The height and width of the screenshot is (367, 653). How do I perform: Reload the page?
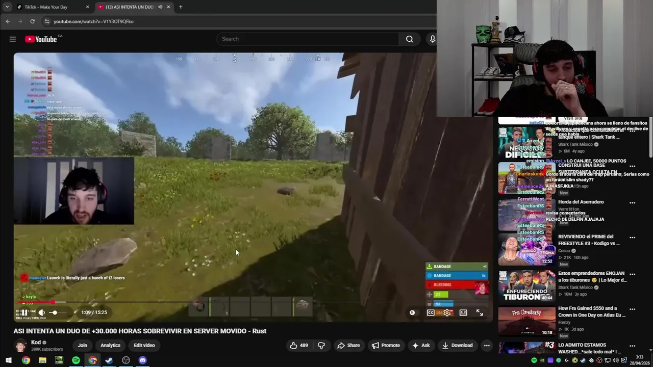pyautogui.click(x=32, y=21)
